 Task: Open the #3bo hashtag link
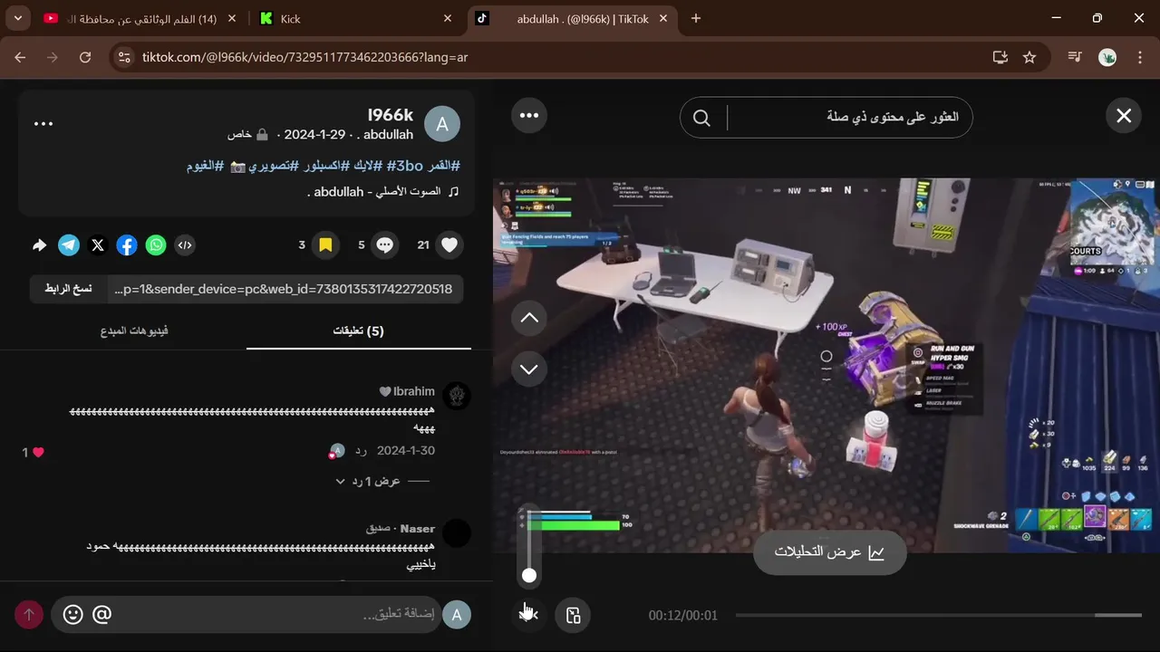pos(405,166)
